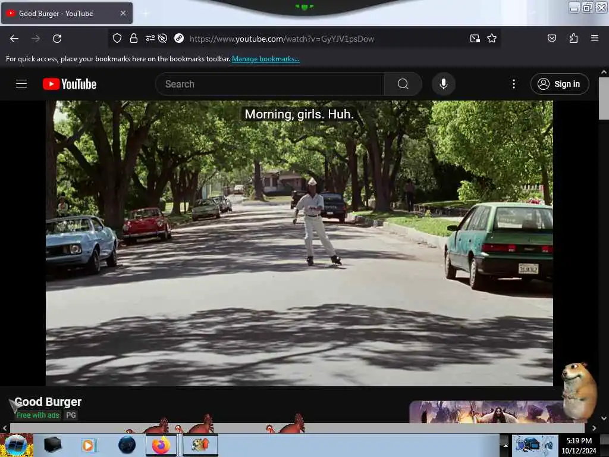Go back to the previous page
The height and width of the screenshot is (457, 609).
point(14,39)
